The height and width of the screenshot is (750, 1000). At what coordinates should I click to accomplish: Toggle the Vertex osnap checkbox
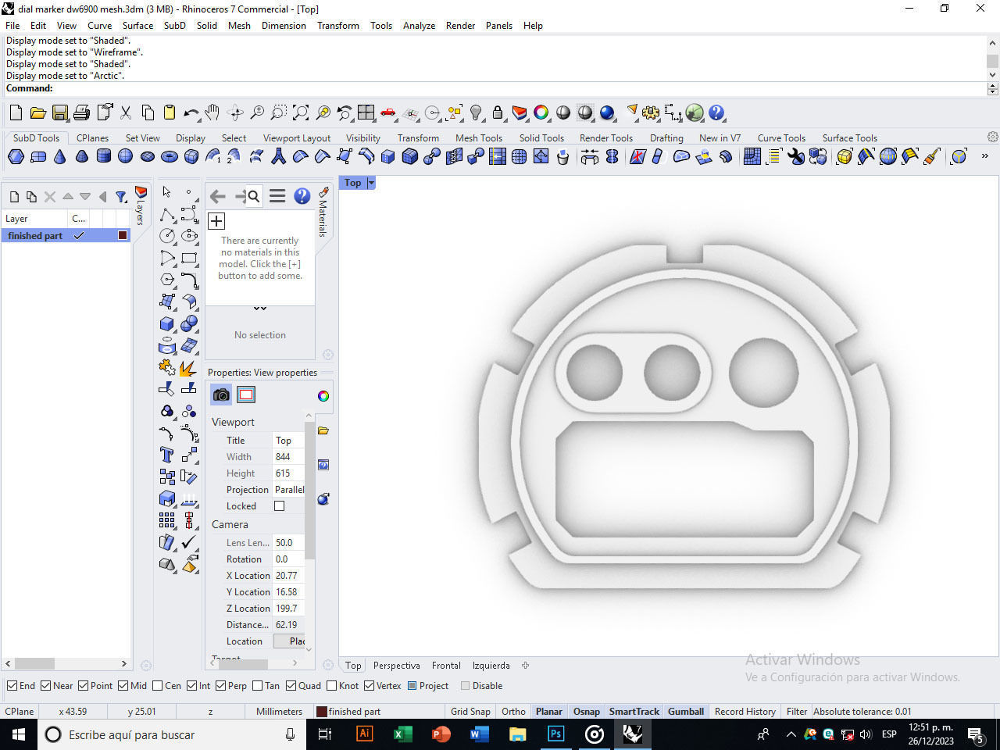pyautogui.click(x=370, y=686)
